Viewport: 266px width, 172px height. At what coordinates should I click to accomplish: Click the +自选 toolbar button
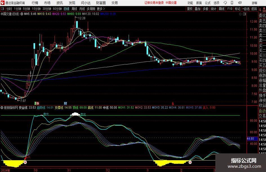[246, 9]
